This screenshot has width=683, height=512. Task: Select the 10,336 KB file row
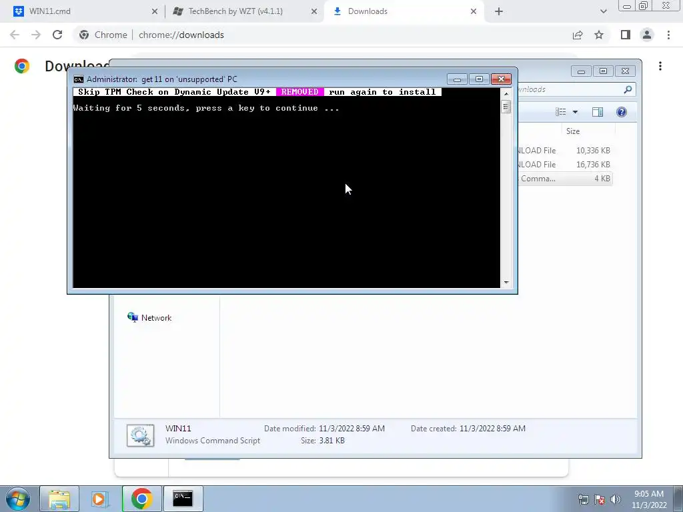point(565,150)
